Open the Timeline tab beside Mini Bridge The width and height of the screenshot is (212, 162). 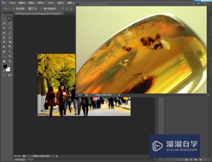coord(31,159)
